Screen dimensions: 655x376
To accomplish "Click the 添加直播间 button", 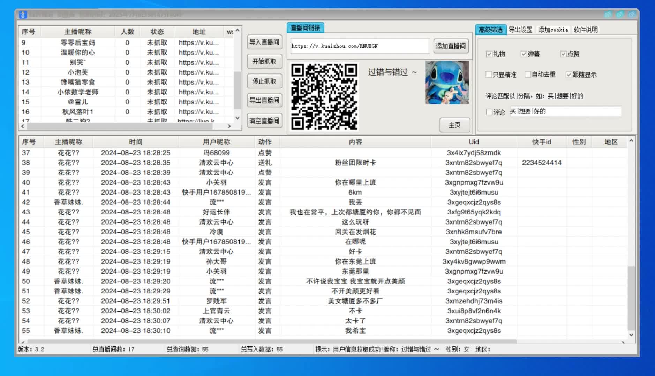I will pyautogui.click(x=451, y=46).
